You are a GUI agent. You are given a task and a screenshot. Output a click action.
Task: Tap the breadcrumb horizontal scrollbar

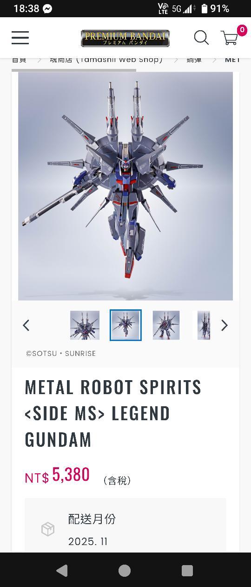[74, 70]
